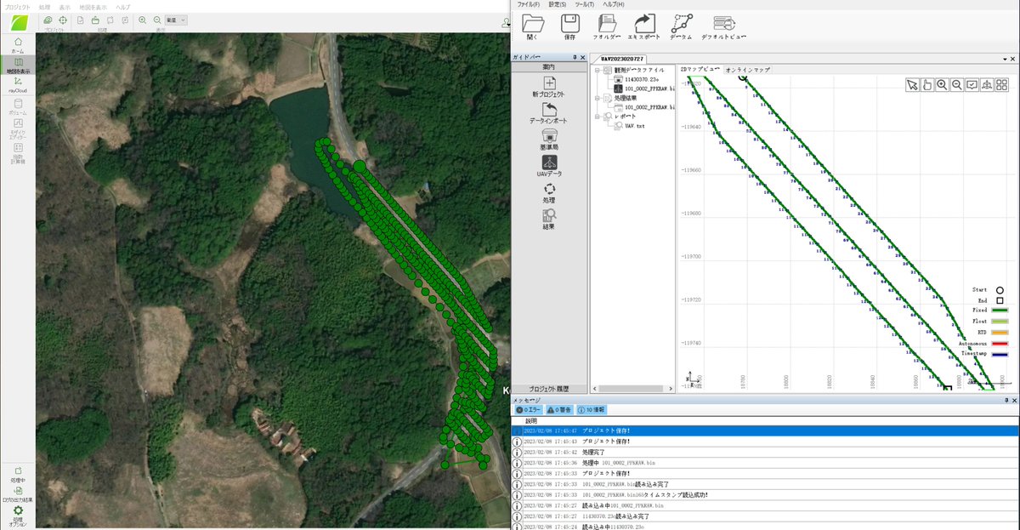Collapse the 観測データファイル tree node
The width and height of the screenshot is (1020, 530).
(x=596, y=71)
